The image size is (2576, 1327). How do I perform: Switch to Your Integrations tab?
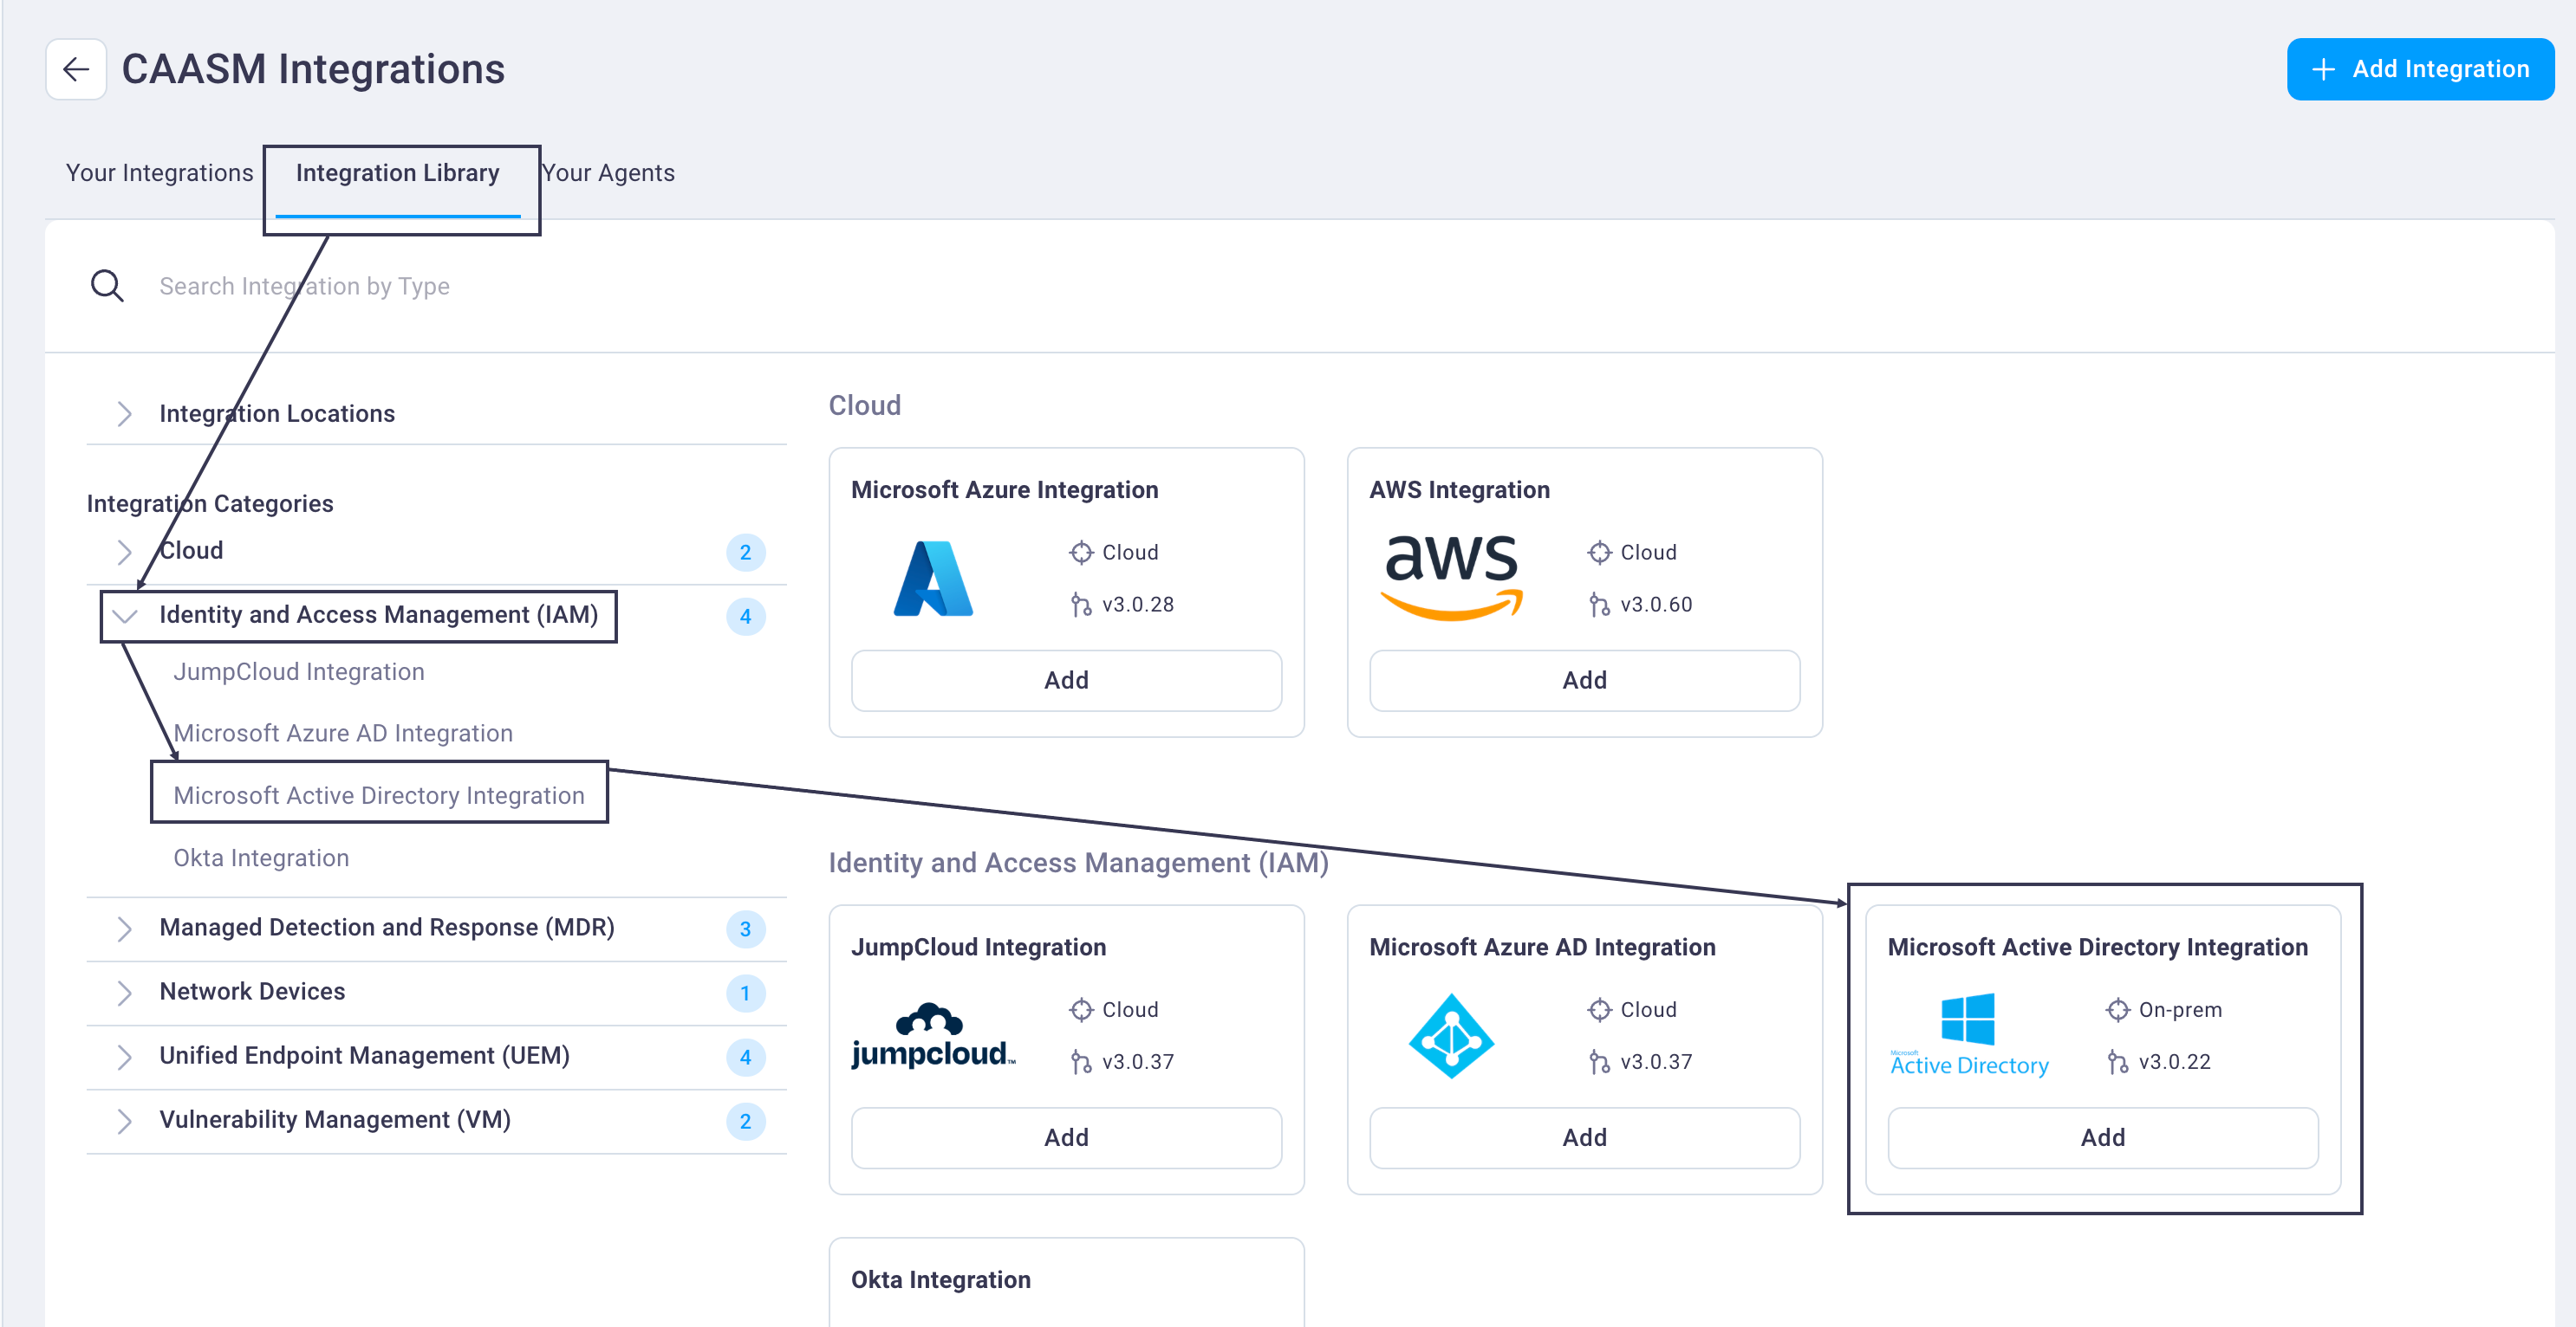pos(159,173)
